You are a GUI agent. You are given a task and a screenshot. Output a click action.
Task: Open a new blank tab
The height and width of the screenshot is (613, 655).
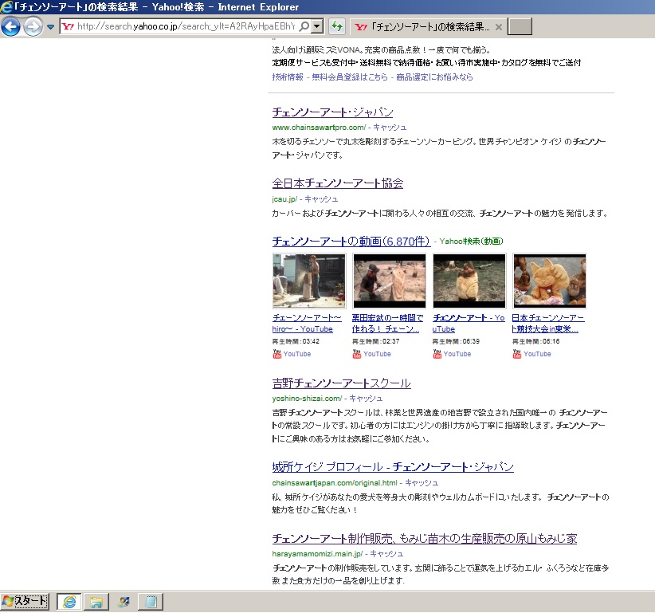pos(520,26)
